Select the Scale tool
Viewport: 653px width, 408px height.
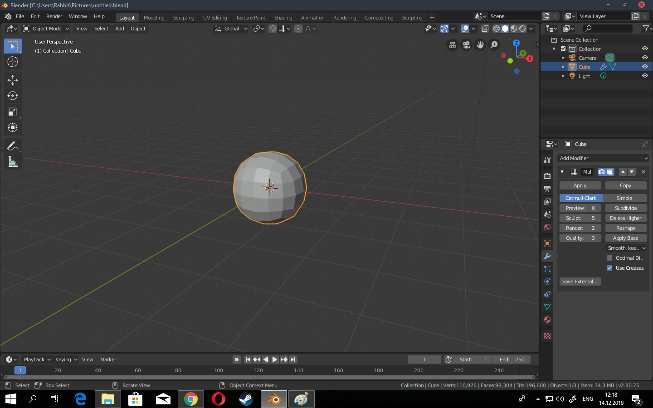point(13,112)
